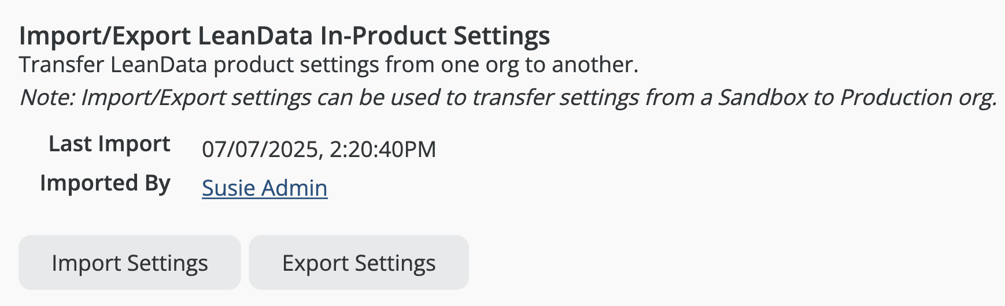Image resolution: width=1005 pixels, height=306 pixels.
Task: Click the word Note starting the italic line
Action: (47, 98)
